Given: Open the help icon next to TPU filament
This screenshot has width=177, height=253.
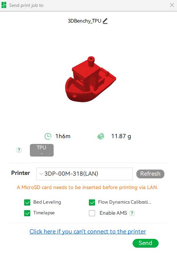Looking at the screenshot, I should 19,150.
